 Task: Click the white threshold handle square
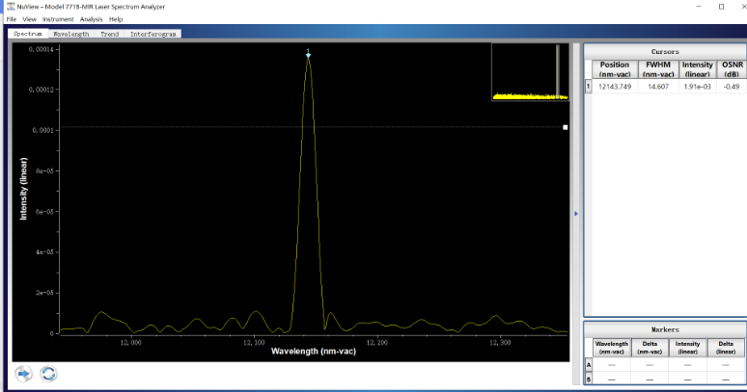point(566,127)
